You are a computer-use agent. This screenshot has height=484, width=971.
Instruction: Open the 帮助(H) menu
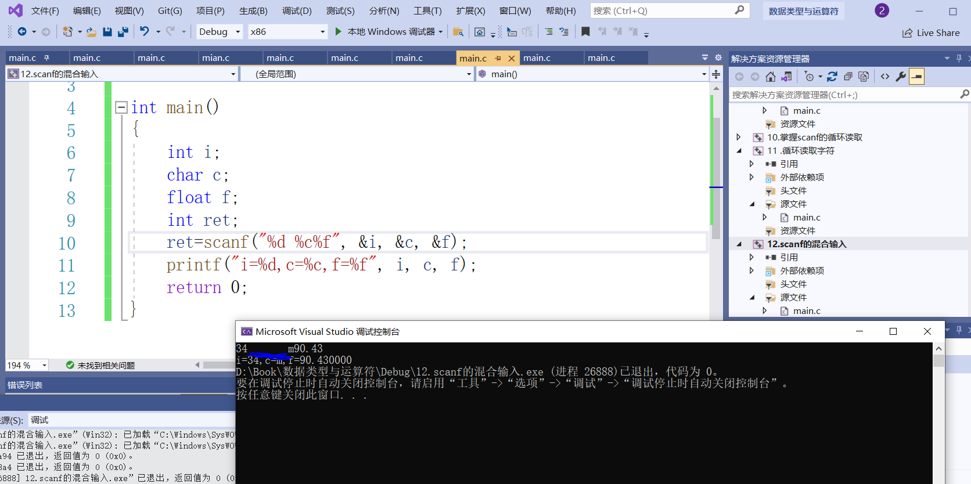(561, 10)
